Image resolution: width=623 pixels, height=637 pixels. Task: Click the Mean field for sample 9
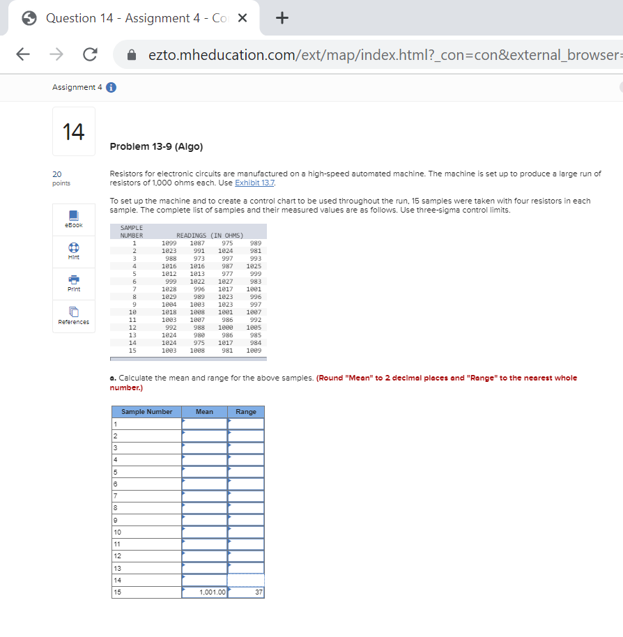[205, 520]
